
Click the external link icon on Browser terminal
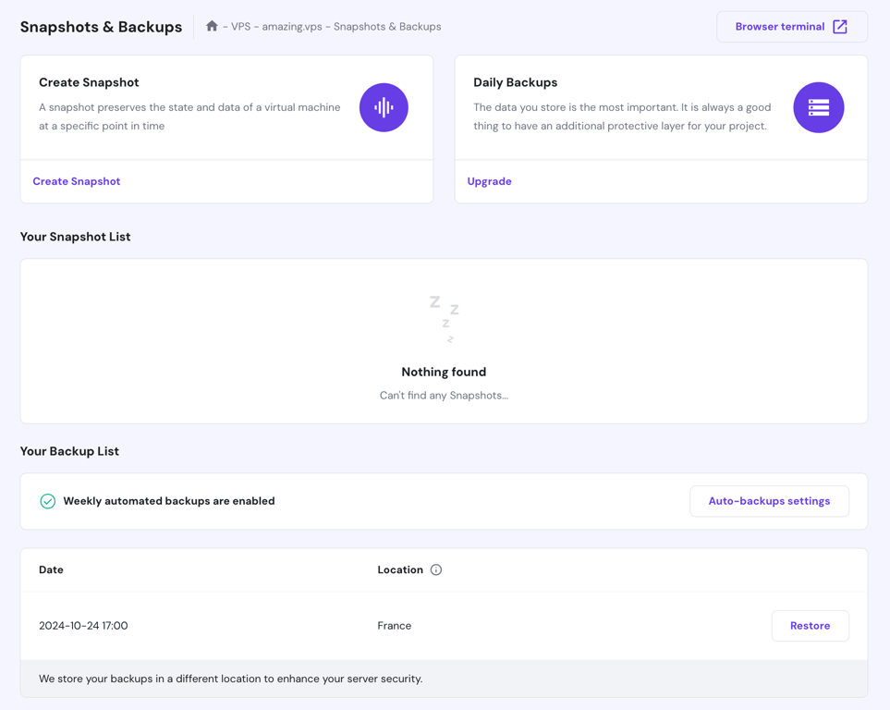pos(841,27)
